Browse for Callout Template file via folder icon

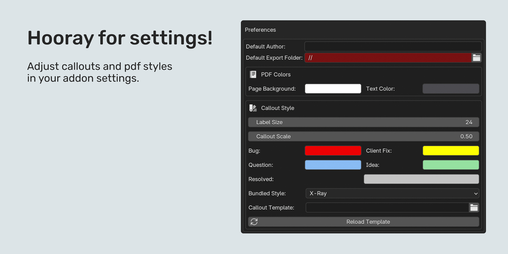click(474, 207)
